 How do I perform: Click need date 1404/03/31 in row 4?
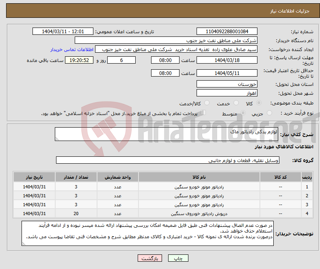coord(34,213)
